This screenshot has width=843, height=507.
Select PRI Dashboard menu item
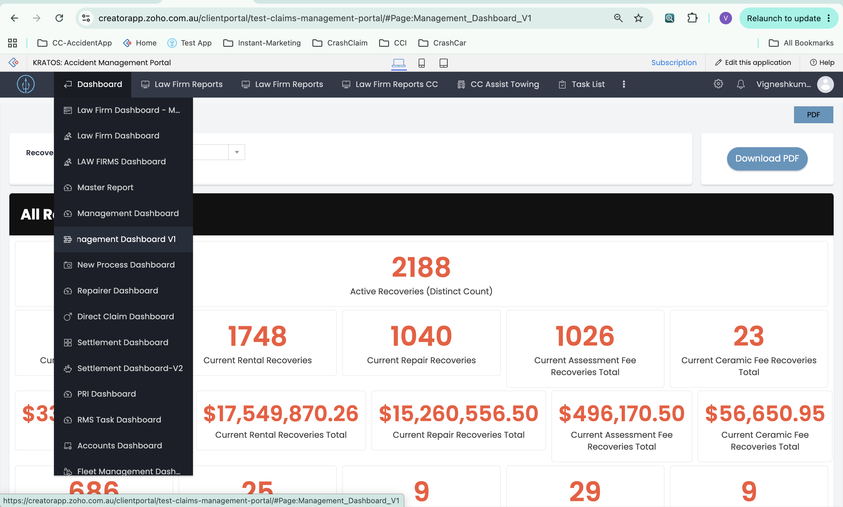[123, 394]
